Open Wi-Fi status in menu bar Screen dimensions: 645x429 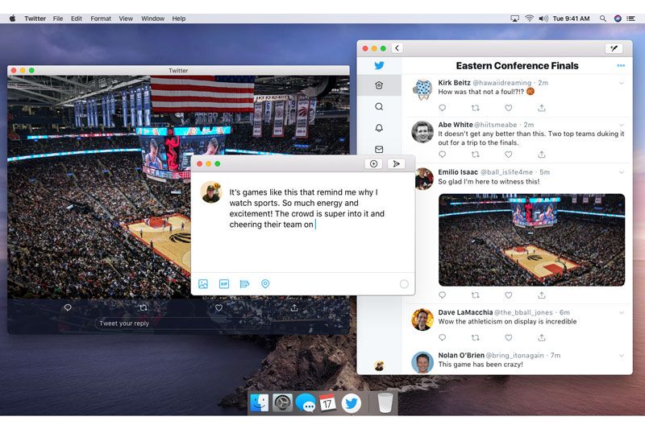[530, 19]
